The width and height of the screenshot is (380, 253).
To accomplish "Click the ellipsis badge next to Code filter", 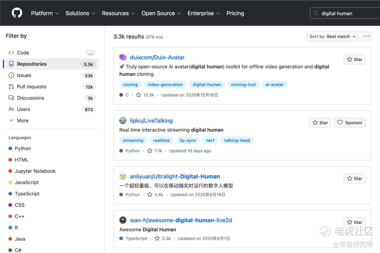I will click(90, 53).
